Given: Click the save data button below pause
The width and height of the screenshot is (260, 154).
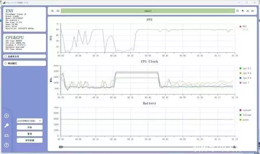Looking at the screenshot, I should (x=30, y=140).
